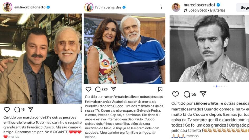
Task: Like the emilioorciollonetto post
Action: pyautogui.click(x=7, y=109)
